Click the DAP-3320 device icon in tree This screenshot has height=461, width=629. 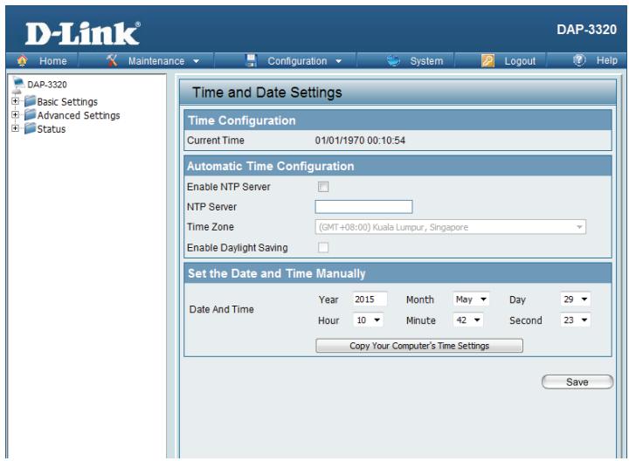click(x=18, y=84)
